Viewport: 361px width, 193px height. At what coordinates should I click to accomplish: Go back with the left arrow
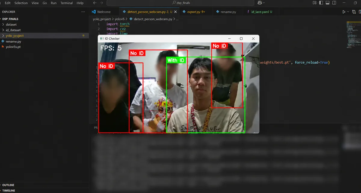[95, 3]
